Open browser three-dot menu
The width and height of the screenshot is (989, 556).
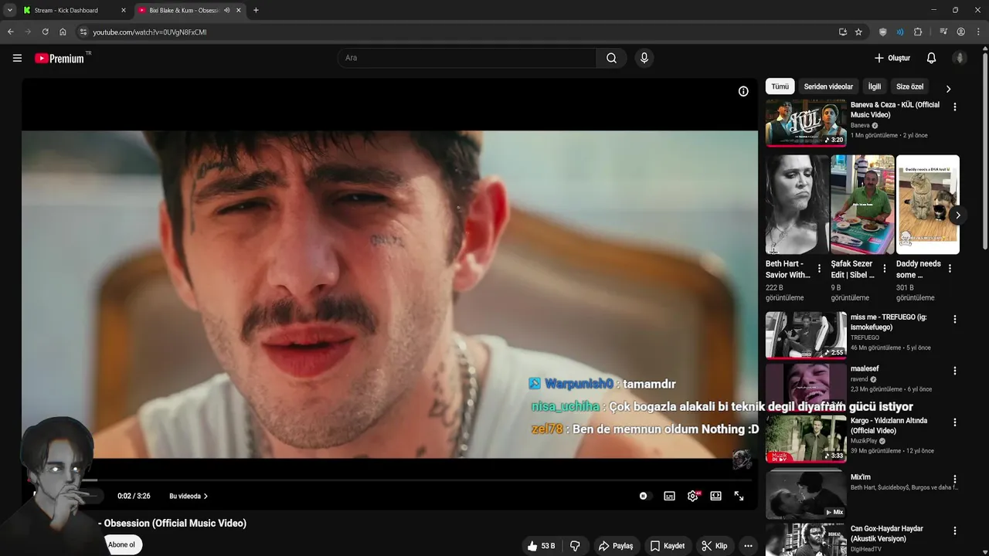tap(978, 32)
